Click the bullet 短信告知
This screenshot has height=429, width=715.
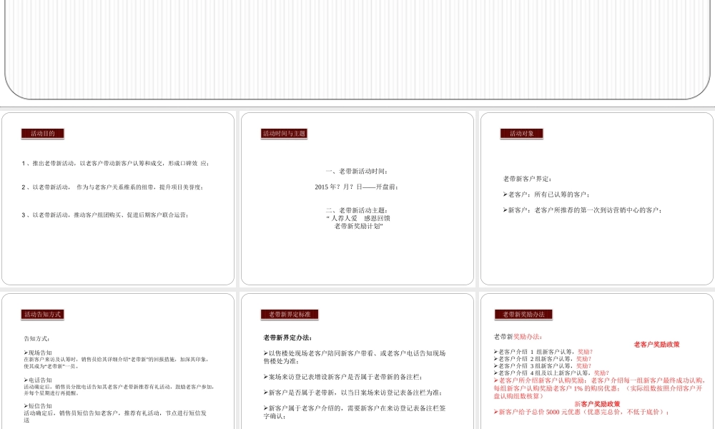pyautogui.click(x=38, y=405)
